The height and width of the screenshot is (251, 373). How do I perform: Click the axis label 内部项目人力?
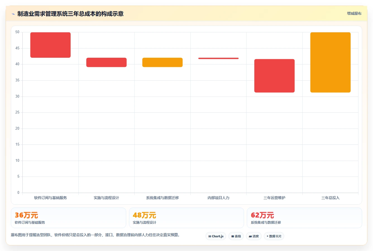click(218, 198)
